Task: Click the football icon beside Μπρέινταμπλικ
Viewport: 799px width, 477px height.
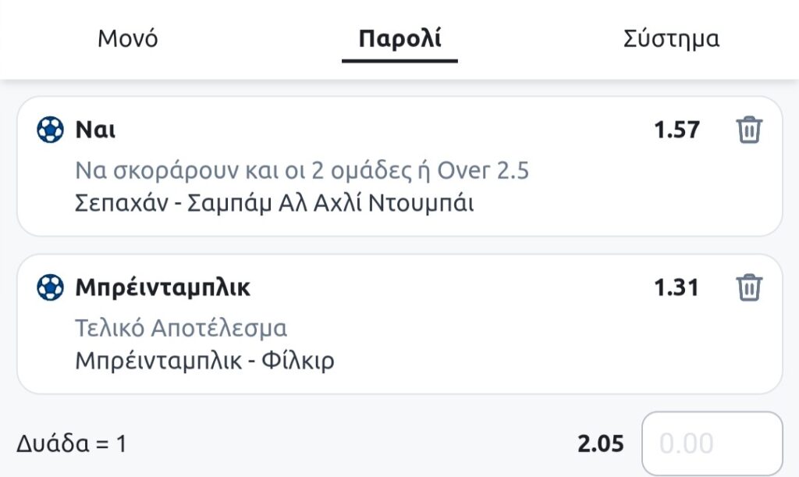Action: pyautogui.click(x=50, y=288)
